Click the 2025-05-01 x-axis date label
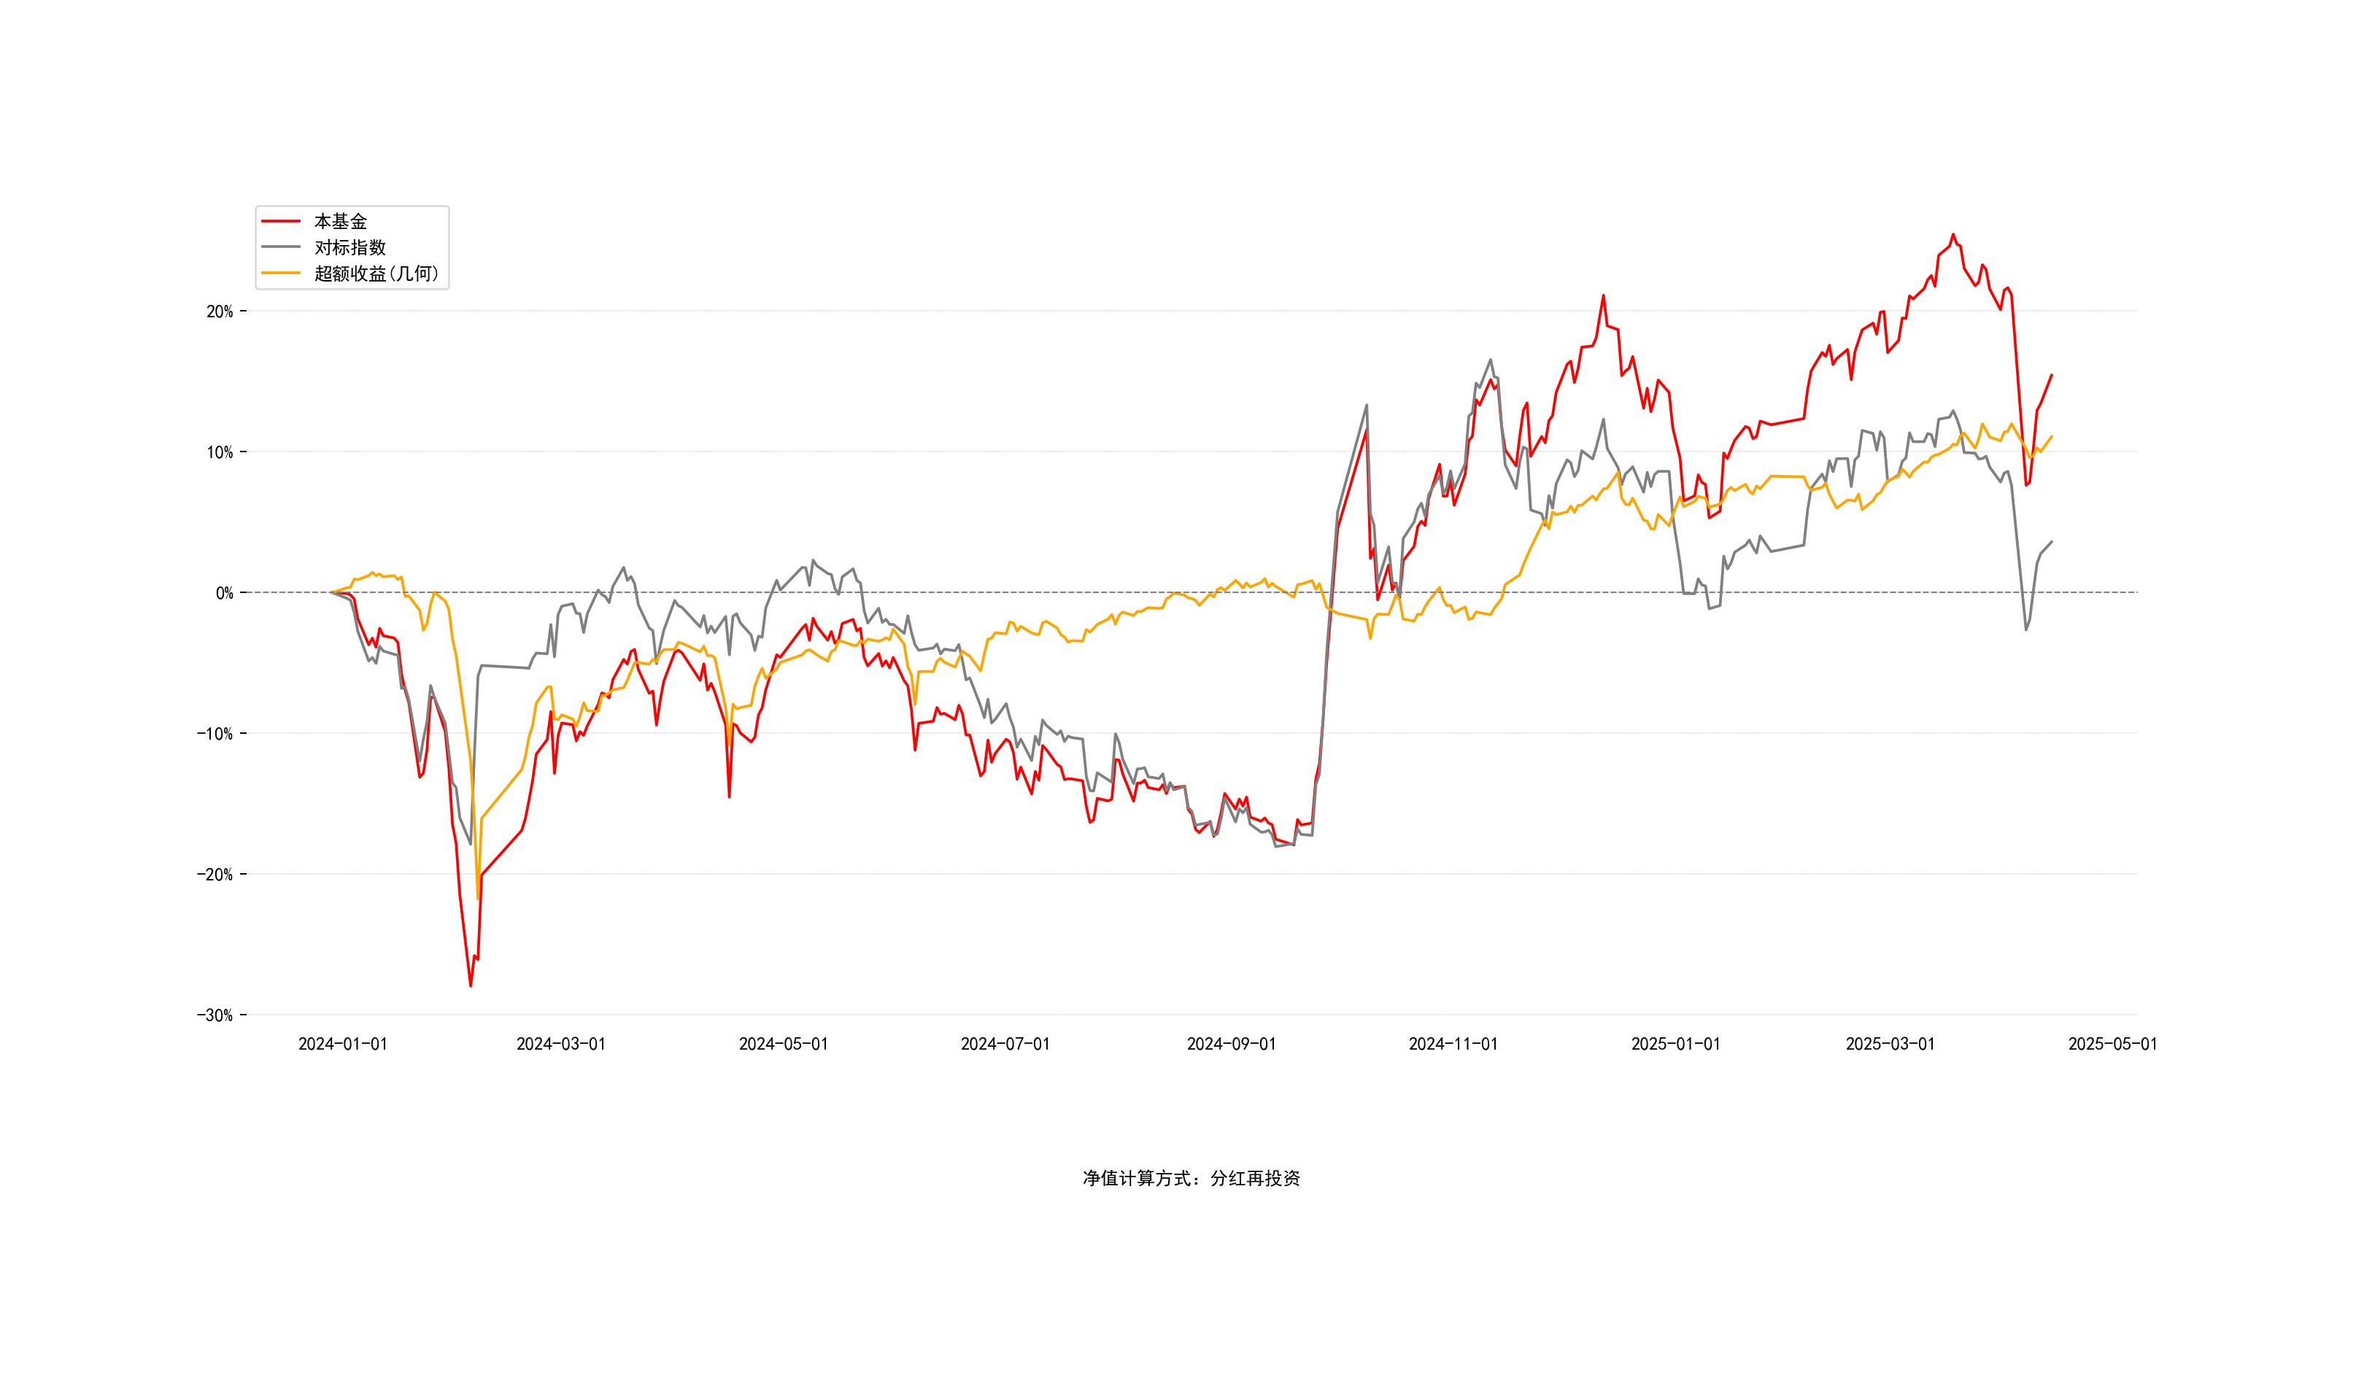This screenshot has height=1383, width=2356. pos(2112,1045)
